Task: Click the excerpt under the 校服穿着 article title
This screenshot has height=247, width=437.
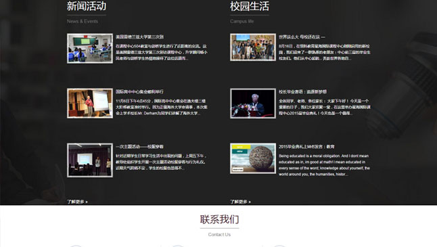Action: [x=161, y=162]
